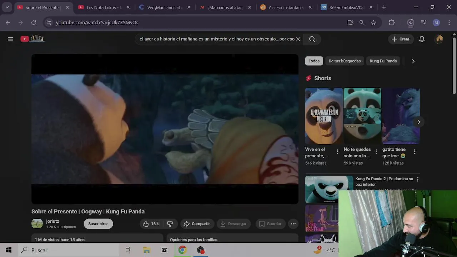Open Chrome downloads icon
Viewport: 457px width, 257px height.
(x=411, y=22)
